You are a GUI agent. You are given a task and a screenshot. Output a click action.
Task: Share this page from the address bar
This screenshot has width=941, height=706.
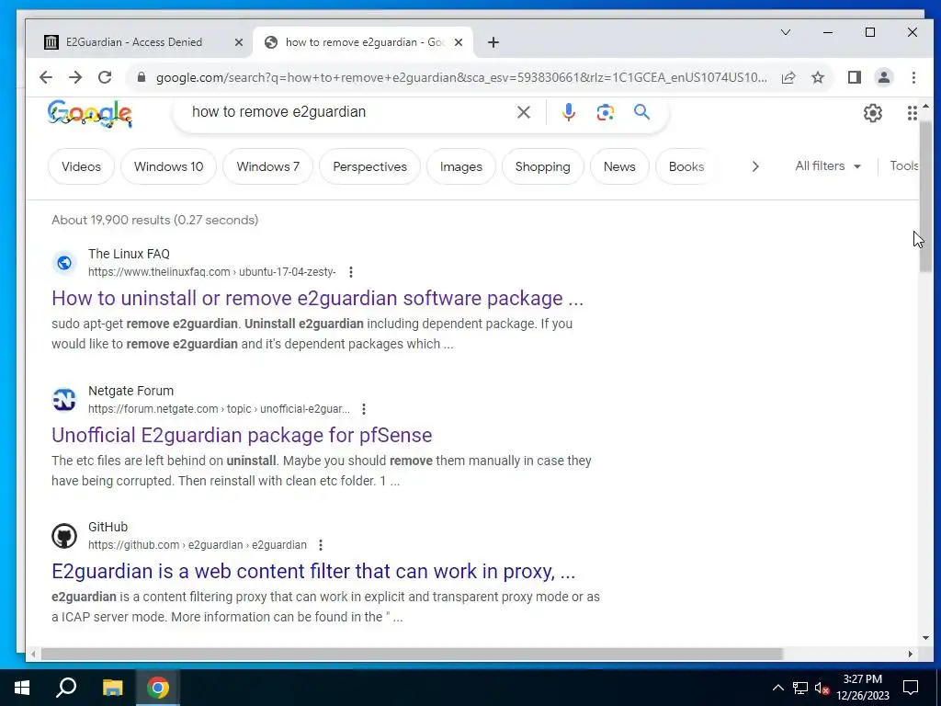click(788, 77)
